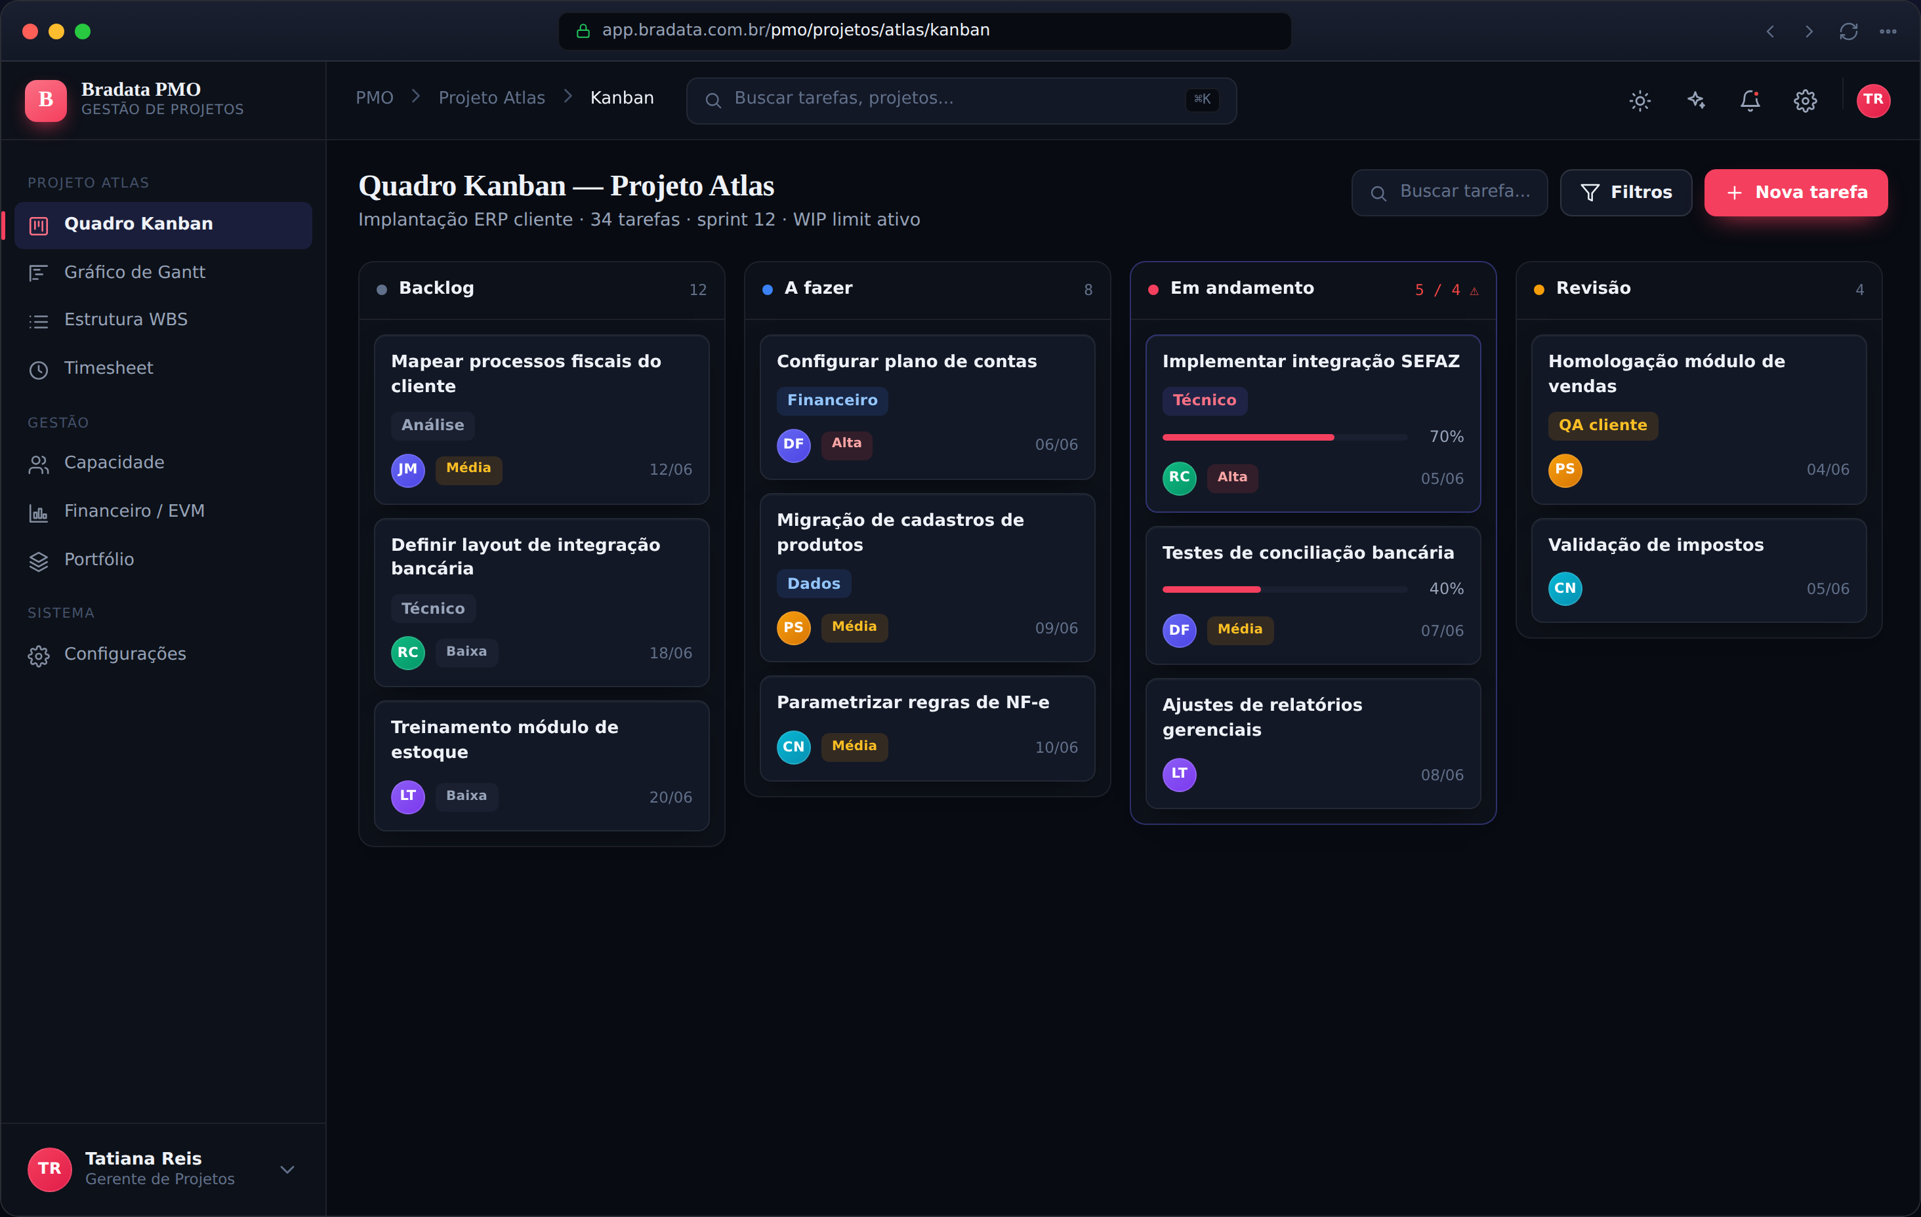Image resolution: width=1921 pixels, height=1217 pixels.
Task: Click PMO breadcrumb link
Action: point(374,98)
